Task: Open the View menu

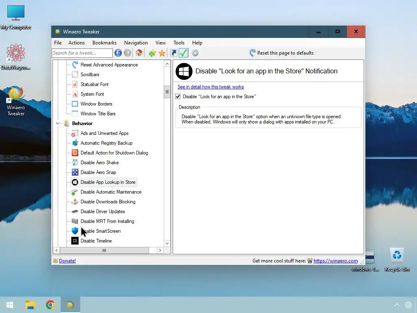Action: 160,42
